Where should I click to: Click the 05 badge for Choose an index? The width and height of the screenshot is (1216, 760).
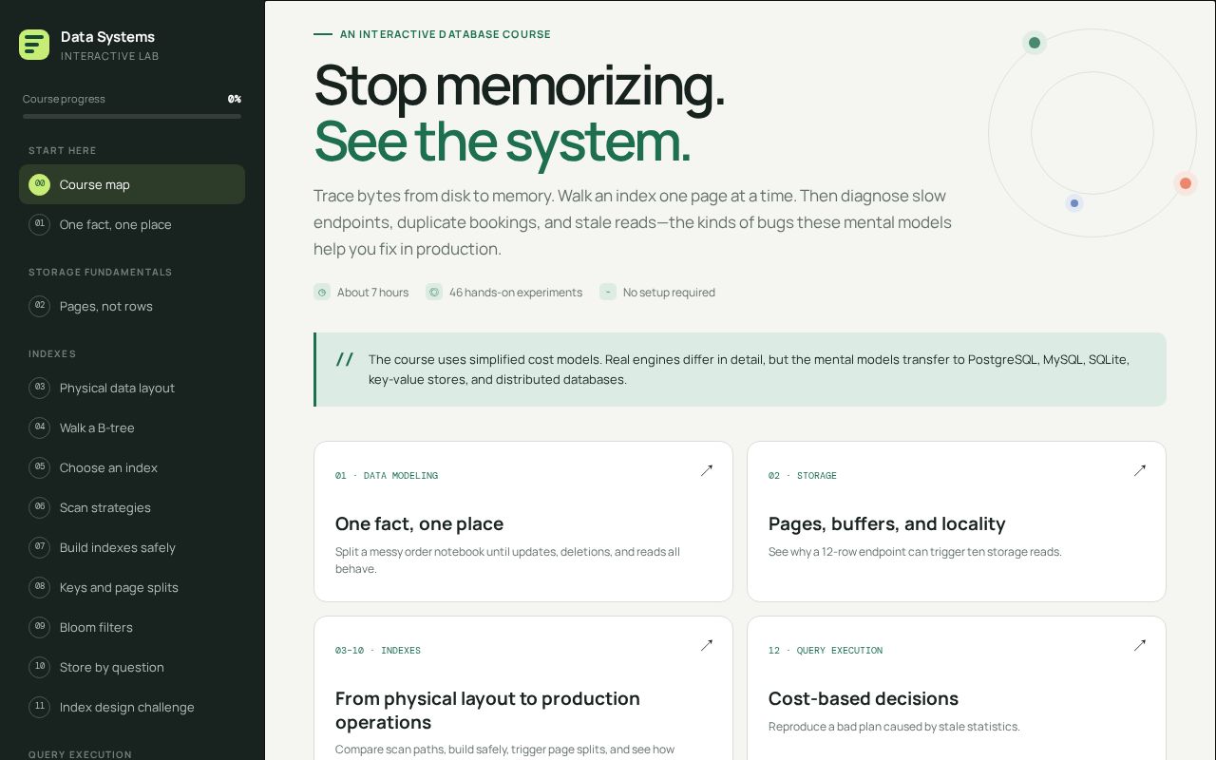[x=40, y=467]
